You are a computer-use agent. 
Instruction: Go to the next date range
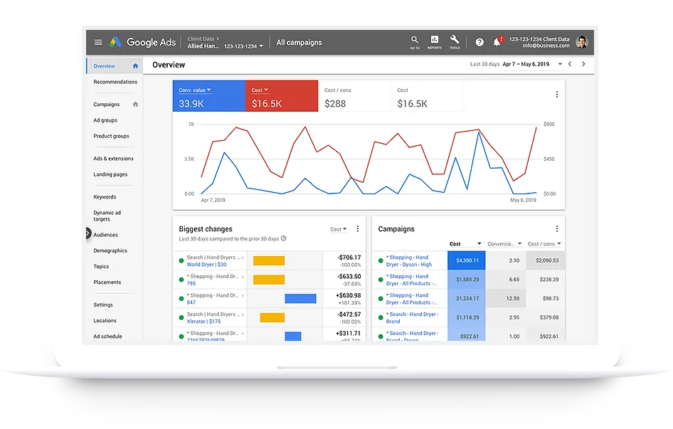583,64
